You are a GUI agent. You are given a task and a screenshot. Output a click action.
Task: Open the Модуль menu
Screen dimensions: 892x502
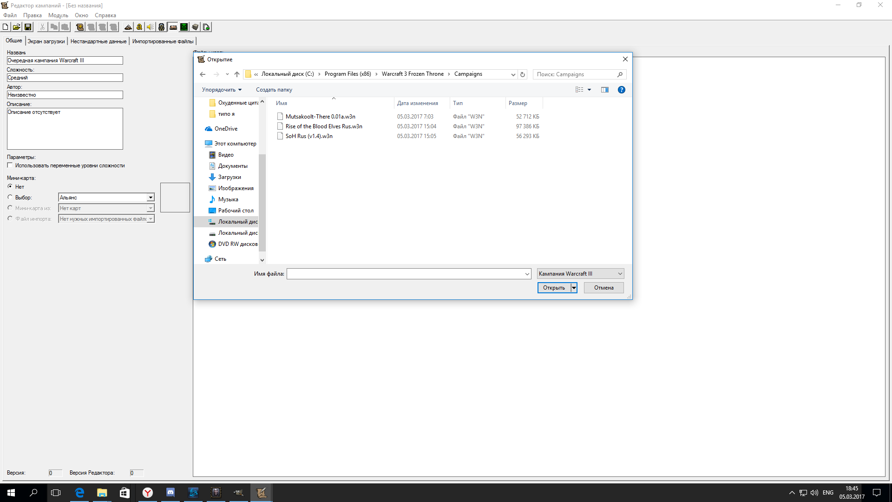(58, 15)
